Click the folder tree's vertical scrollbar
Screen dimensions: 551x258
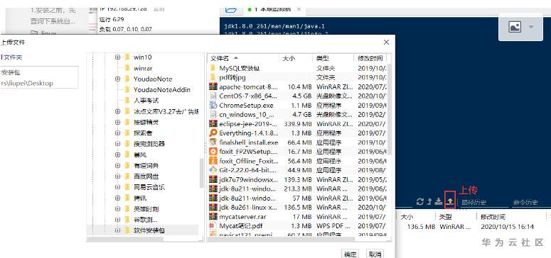[x=202, y=173]
